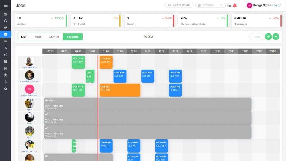Open Florin's Workshop grey block
Viewport: 286px width, 161px height.
tap(148, 104)
